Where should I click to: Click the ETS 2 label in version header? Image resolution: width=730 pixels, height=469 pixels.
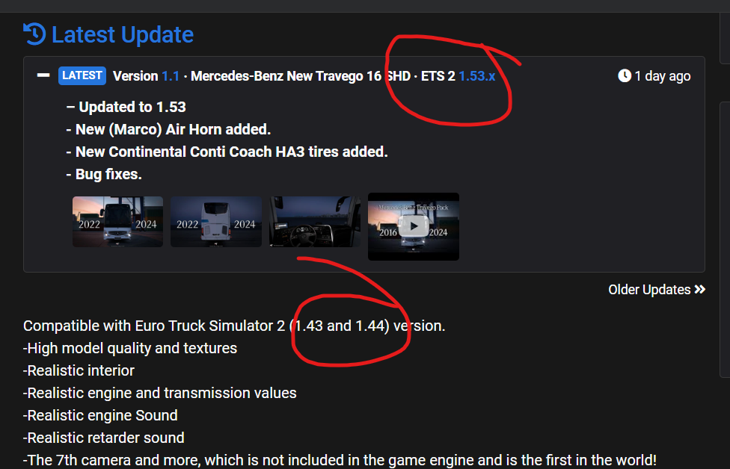(438, 75)
